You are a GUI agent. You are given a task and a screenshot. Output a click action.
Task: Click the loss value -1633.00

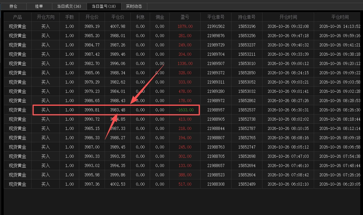pyautogui.click(x=185, y=110)
